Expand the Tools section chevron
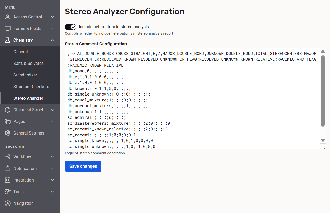330x213 pixels. [x=52, y=192]
